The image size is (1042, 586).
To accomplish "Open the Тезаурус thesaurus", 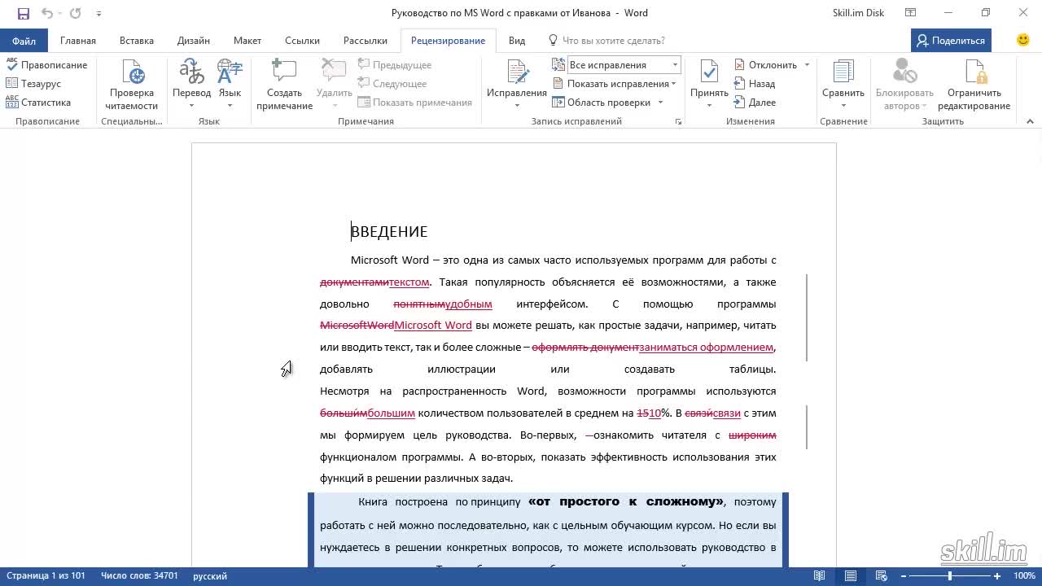I will coord(33,84).
